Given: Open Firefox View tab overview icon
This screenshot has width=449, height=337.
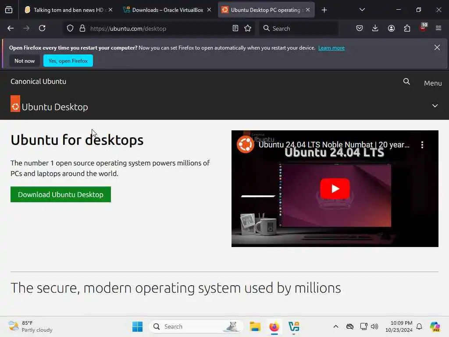Looking at the screenshot, I should point(9,10).
